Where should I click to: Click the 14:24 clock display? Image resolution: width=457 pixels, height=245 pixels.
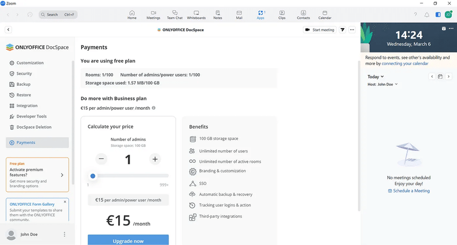point(408,35)
